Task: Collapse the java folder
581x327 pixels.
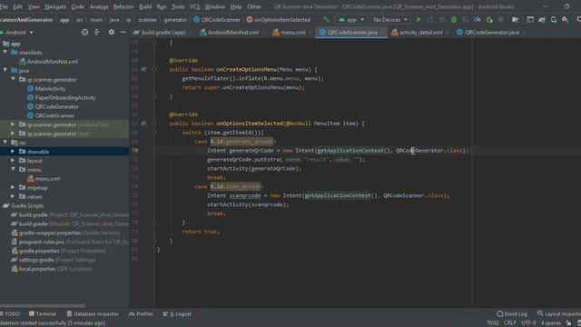Action: [5, 71]
